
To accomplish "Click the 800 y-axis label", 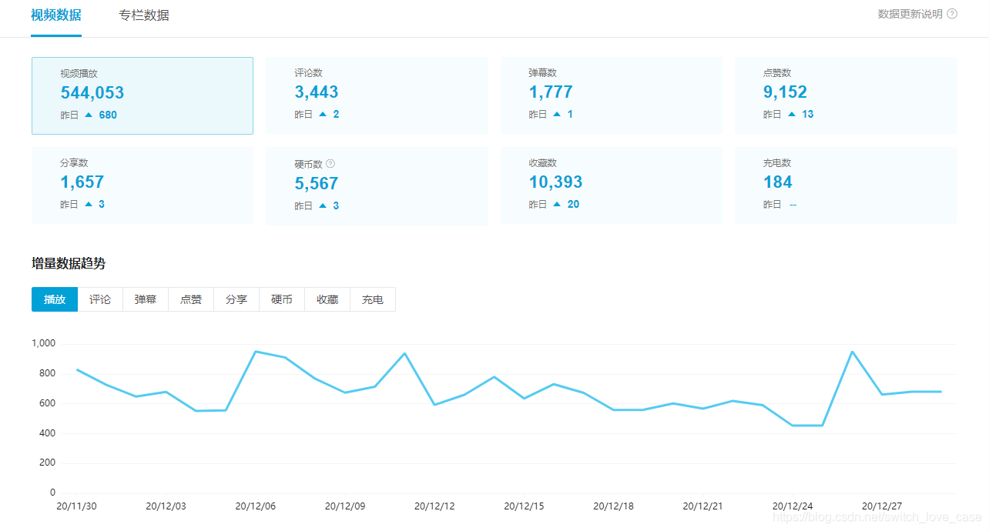I will (x=48, y=373).
